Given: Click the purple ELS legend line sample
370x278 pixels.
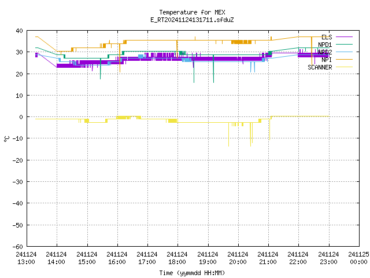Looking at the screenshot, I should (344, 37).
